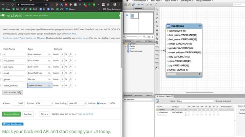This screenshot has width=245, height=137.
Task: Open the Sign up for free link
Action: (x=86, y=114)
